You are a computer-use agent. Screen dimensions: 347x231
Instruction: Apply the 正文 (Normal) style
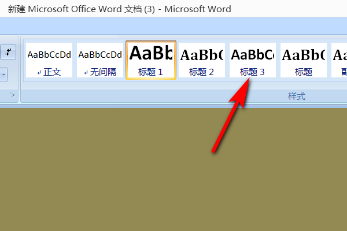point(49,60)
